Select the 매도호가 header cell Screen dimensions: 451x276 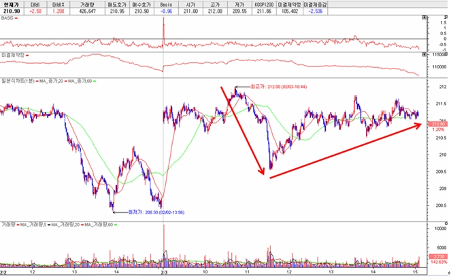click(117, 4)
